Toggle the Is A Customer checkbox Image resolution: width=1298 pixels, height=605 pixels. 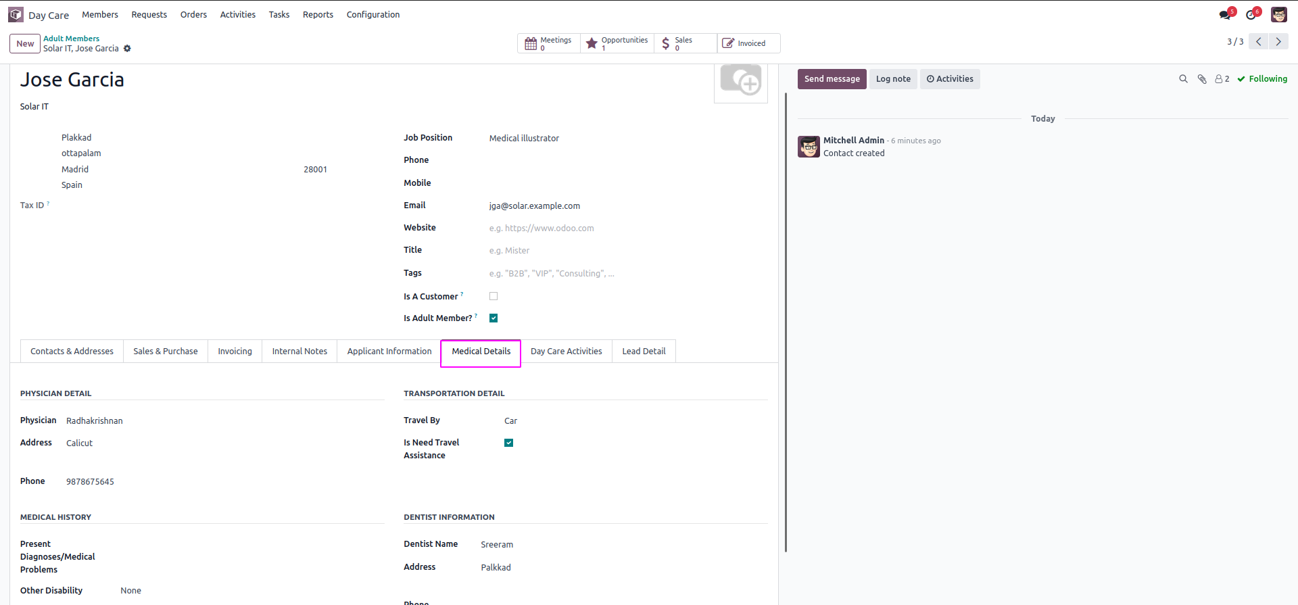pos(494,296)
